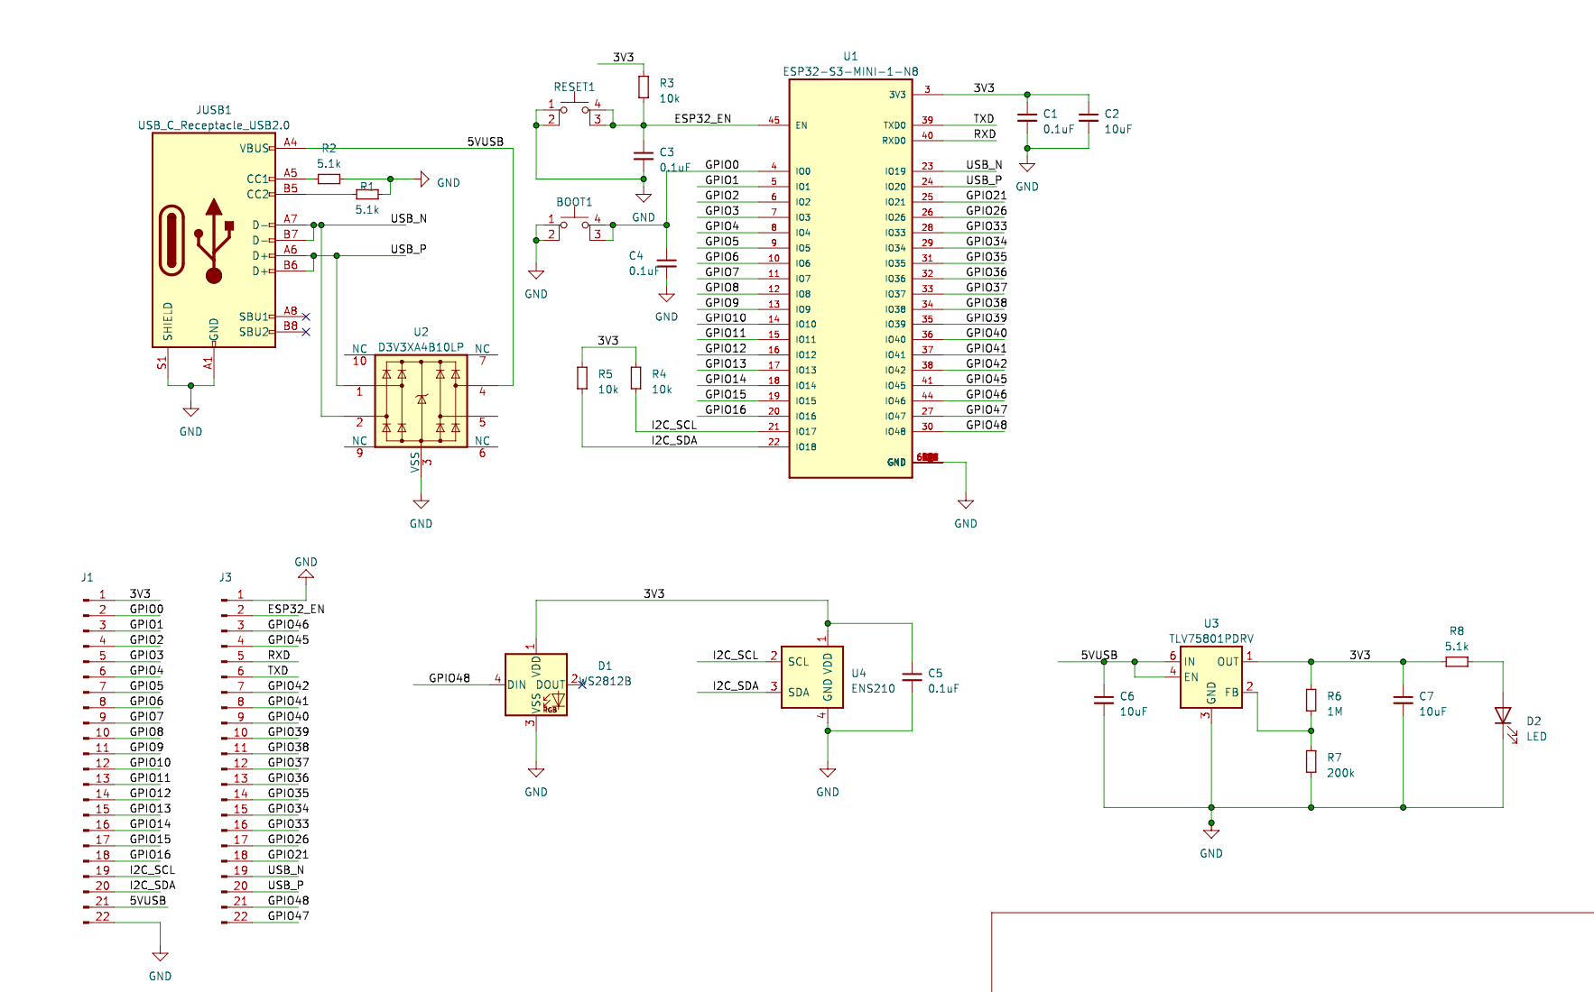The image size is (1594, 992).
Task: Click the I2C_SCL label at ENS210 pin 2
Action: click(736, 655)
